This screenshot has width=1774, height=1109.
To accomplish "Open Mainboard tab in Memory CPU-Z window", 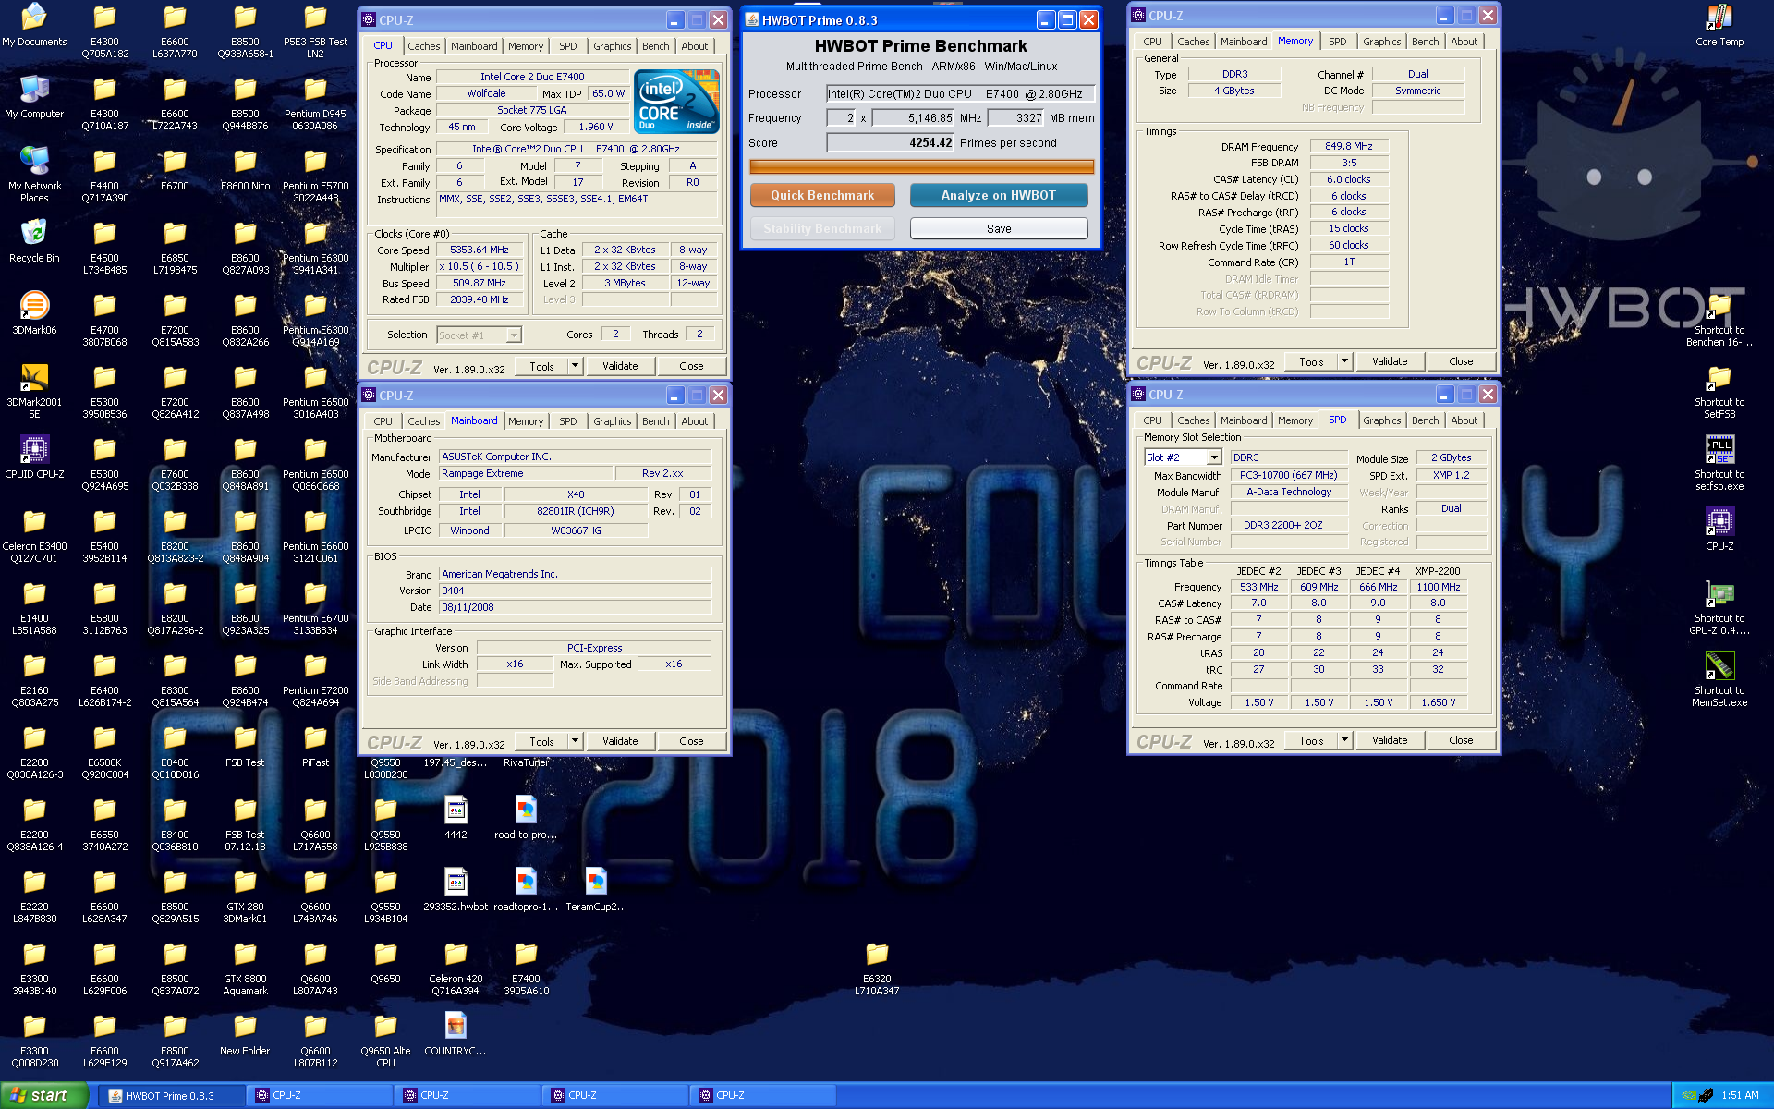I will coord(1243,42).
